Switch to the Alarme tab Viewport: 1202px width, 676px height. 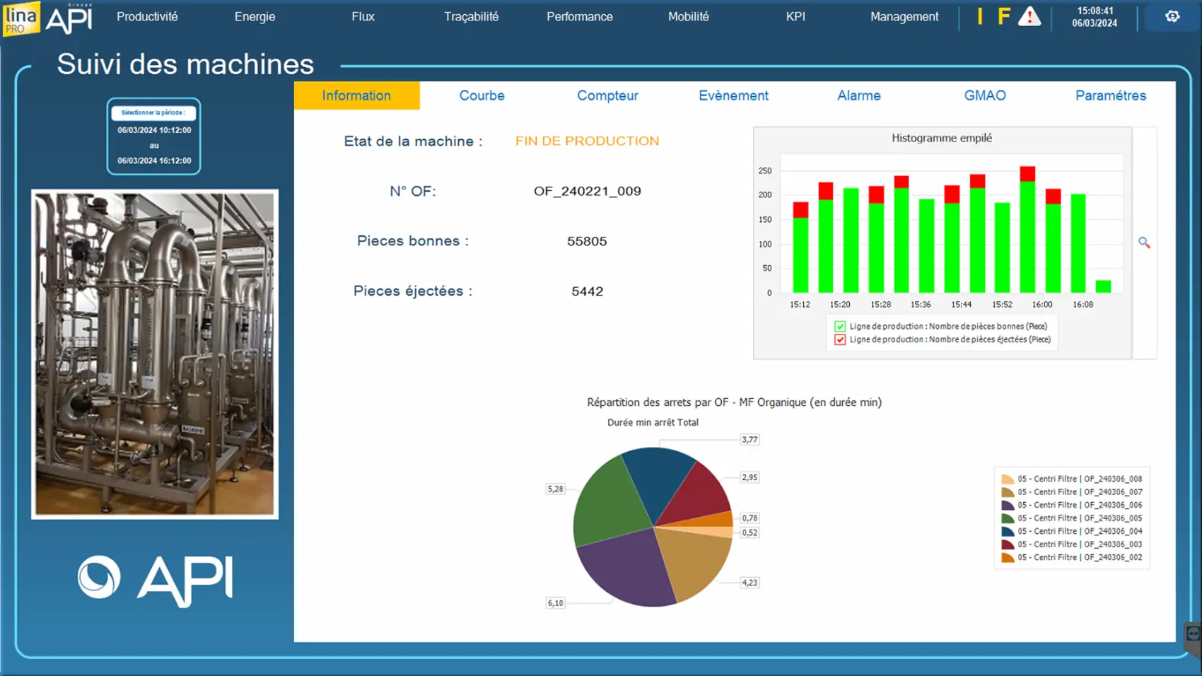pyautogui.click(x=858, y=95)
